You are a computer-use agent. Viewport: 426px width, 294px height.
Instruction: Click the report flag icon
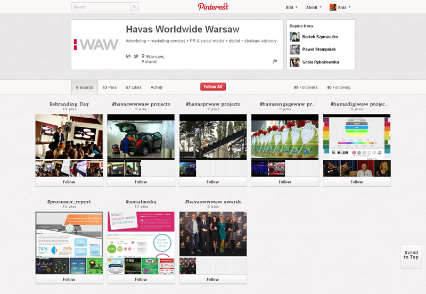275,62
